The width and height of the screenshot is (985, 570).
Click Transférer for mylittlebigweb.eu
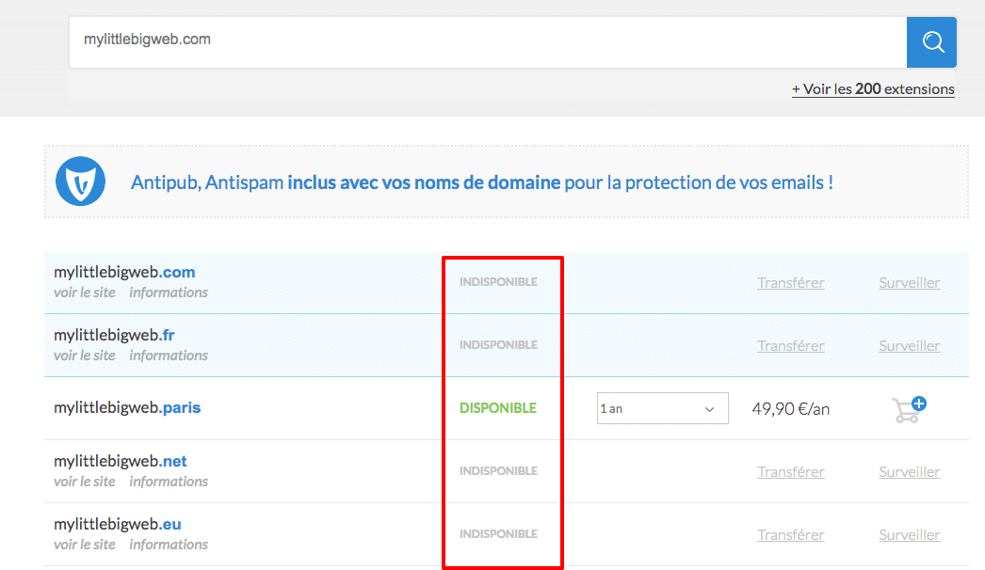pyautogui.click(x=790, y=534)
